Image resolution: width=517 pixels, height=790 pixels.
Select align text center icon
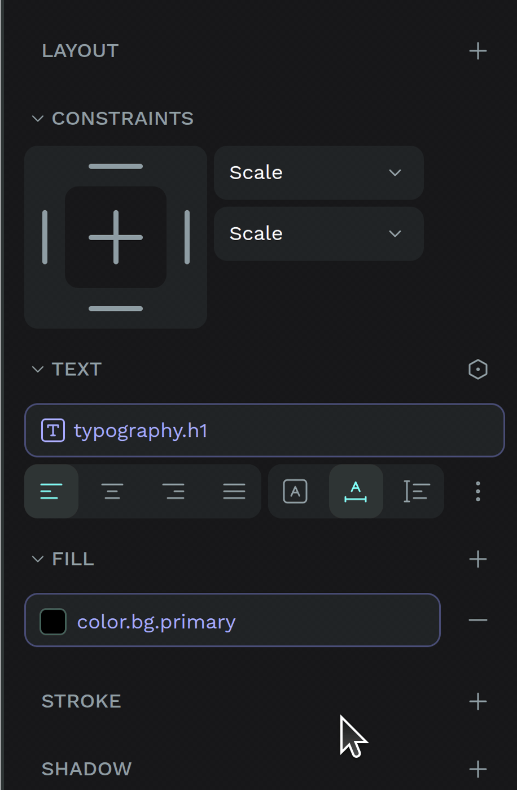[112, 492]
